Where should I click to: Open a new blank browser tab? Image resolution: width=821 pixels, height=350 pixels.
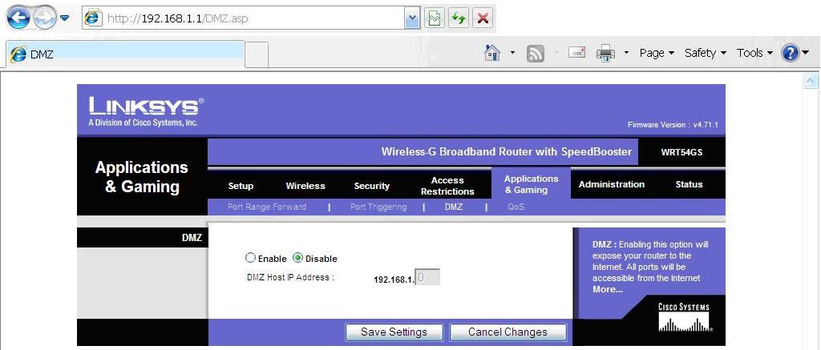point(257,55)
